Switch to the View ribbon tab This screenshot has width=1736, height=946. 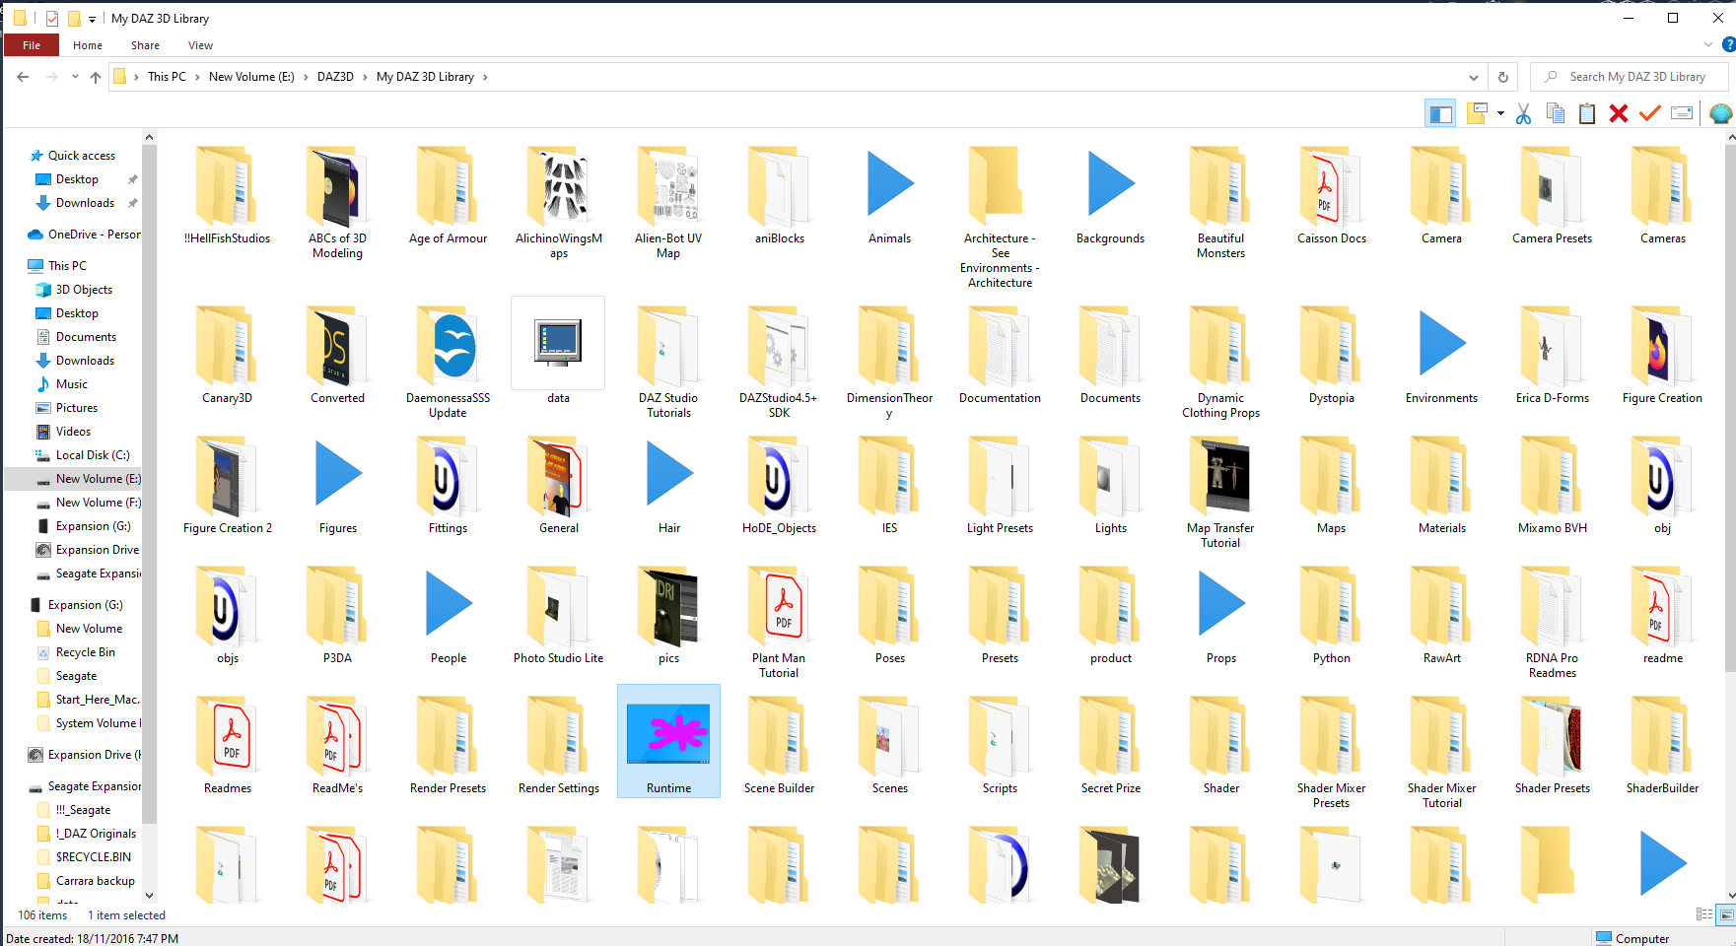tap(200, 45)
